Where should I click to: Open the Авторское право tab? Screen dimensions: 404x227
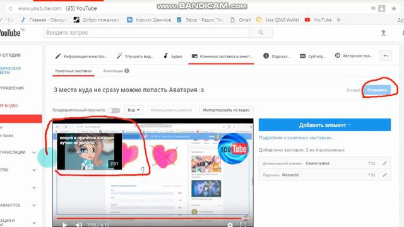pyautogui.click(x=353, y=56)
